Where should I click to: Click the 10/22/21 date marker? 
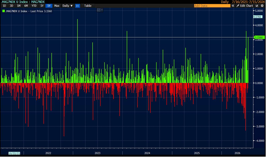click(15, 153)
